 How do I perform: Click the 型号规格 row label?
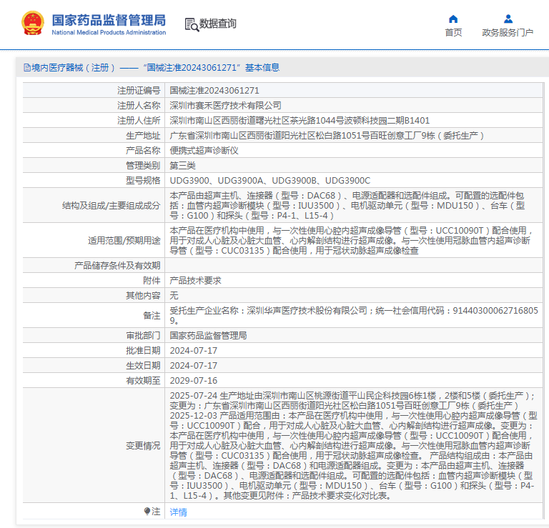click(143, 181)
